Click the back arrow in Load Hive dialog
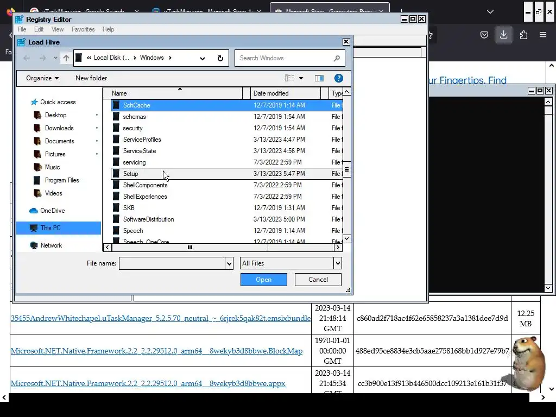 pos(27,58)
